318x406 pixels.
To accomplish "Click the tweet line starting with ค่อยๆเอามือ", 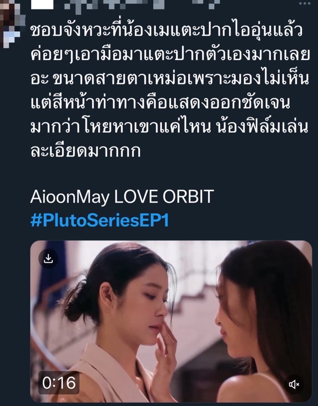I will point(170,55).
